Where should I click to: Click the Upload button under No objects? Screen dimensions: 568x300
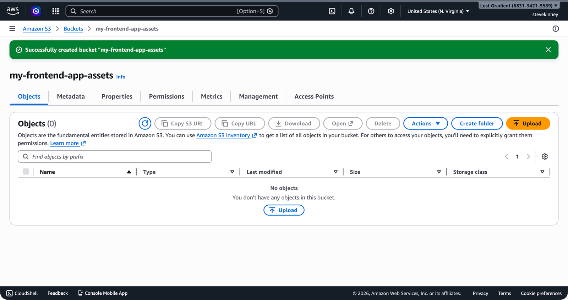284,210
